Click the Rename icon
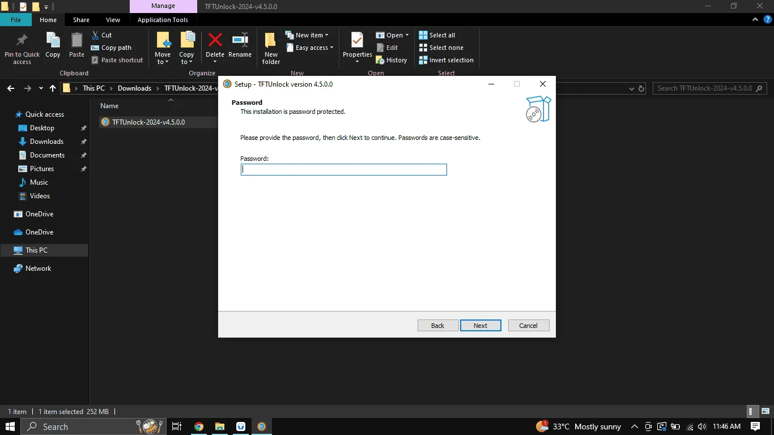This screenshot has width=774, height=435. [x=240, y=40]
